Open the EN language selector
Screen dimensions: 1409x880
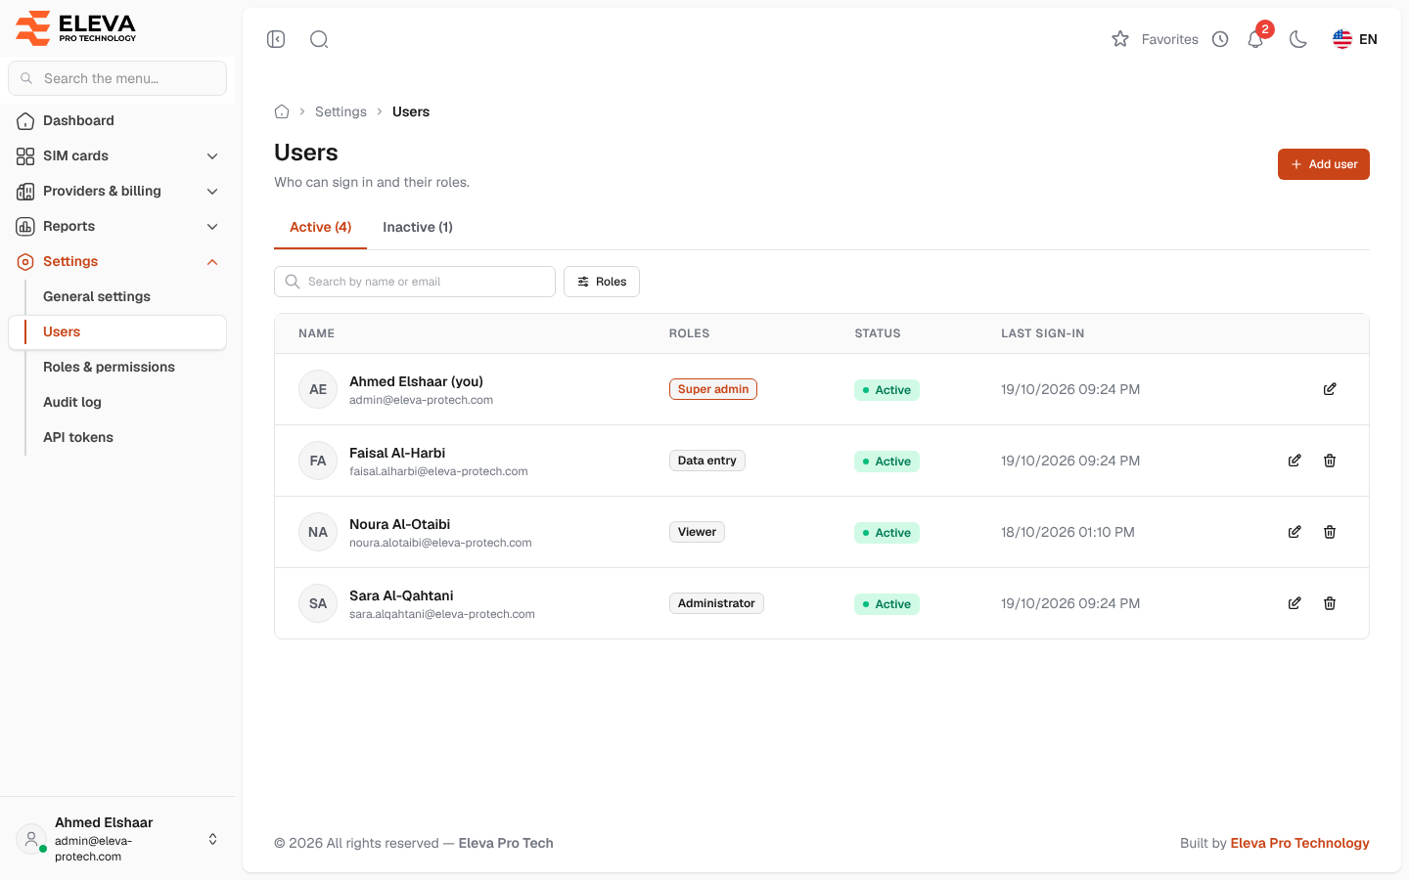[1355, 39]
